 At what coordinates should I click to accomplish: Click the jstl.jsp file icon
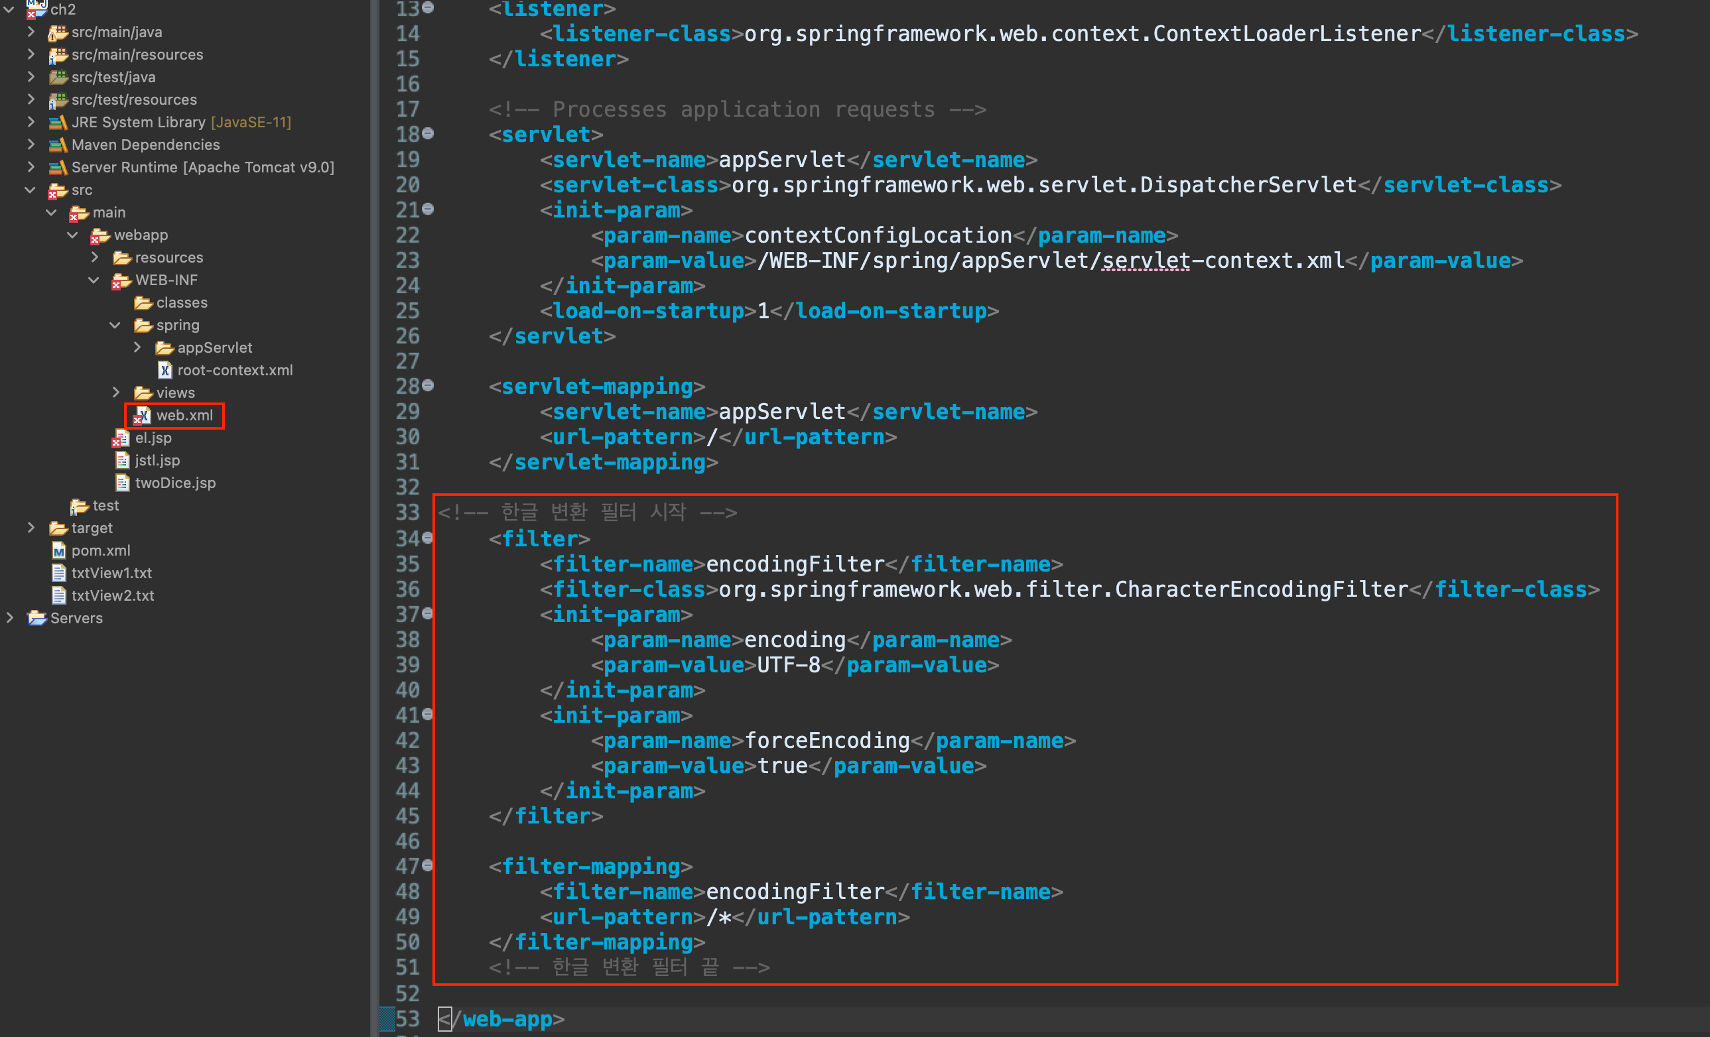[x=122, y=461]
